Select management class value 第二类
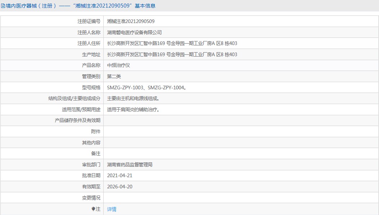 (x=114, y=76)
